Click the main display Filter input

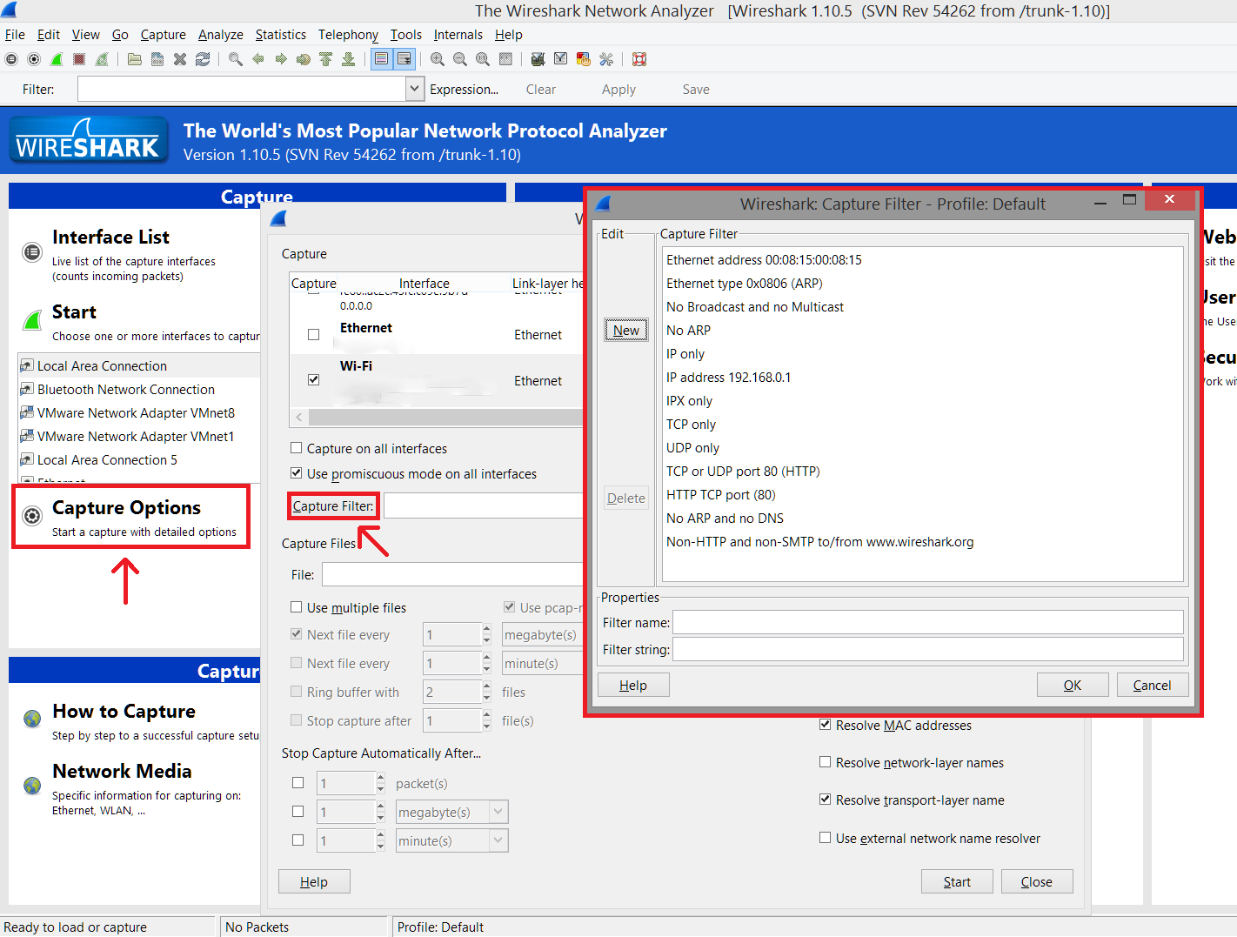[x=242, y=89]
